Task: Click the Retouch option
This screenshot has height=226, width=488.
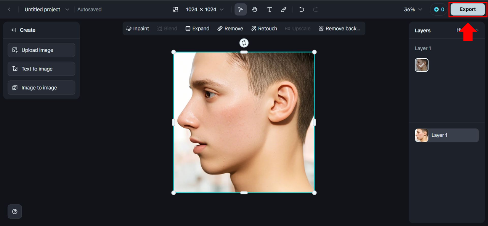Action: click(264, 29)
